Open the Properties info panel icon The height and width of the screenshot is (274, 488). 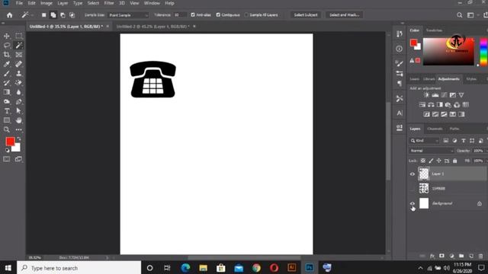click(x=400, y=49)
